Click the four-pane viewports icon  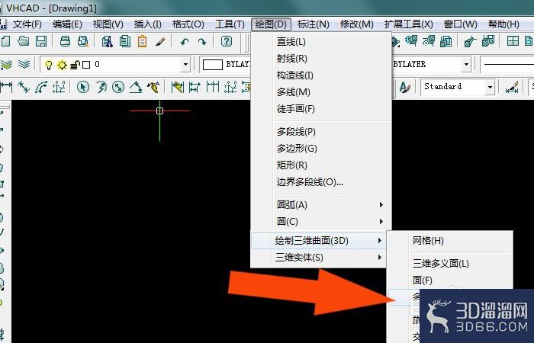(513, 41)
